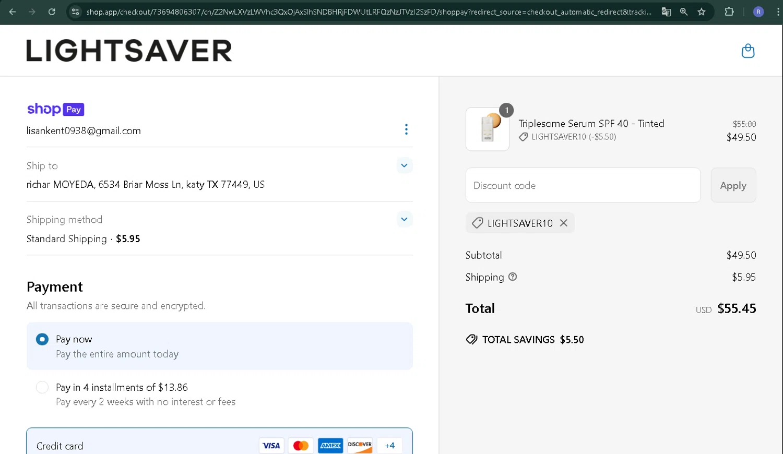Click the Total Savings tag icon
This screenshot has width=783, height=454.
(471, 340)
